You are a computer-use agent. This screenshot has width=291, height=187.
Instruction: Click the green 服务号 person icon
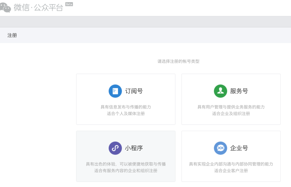pos(220,91)
